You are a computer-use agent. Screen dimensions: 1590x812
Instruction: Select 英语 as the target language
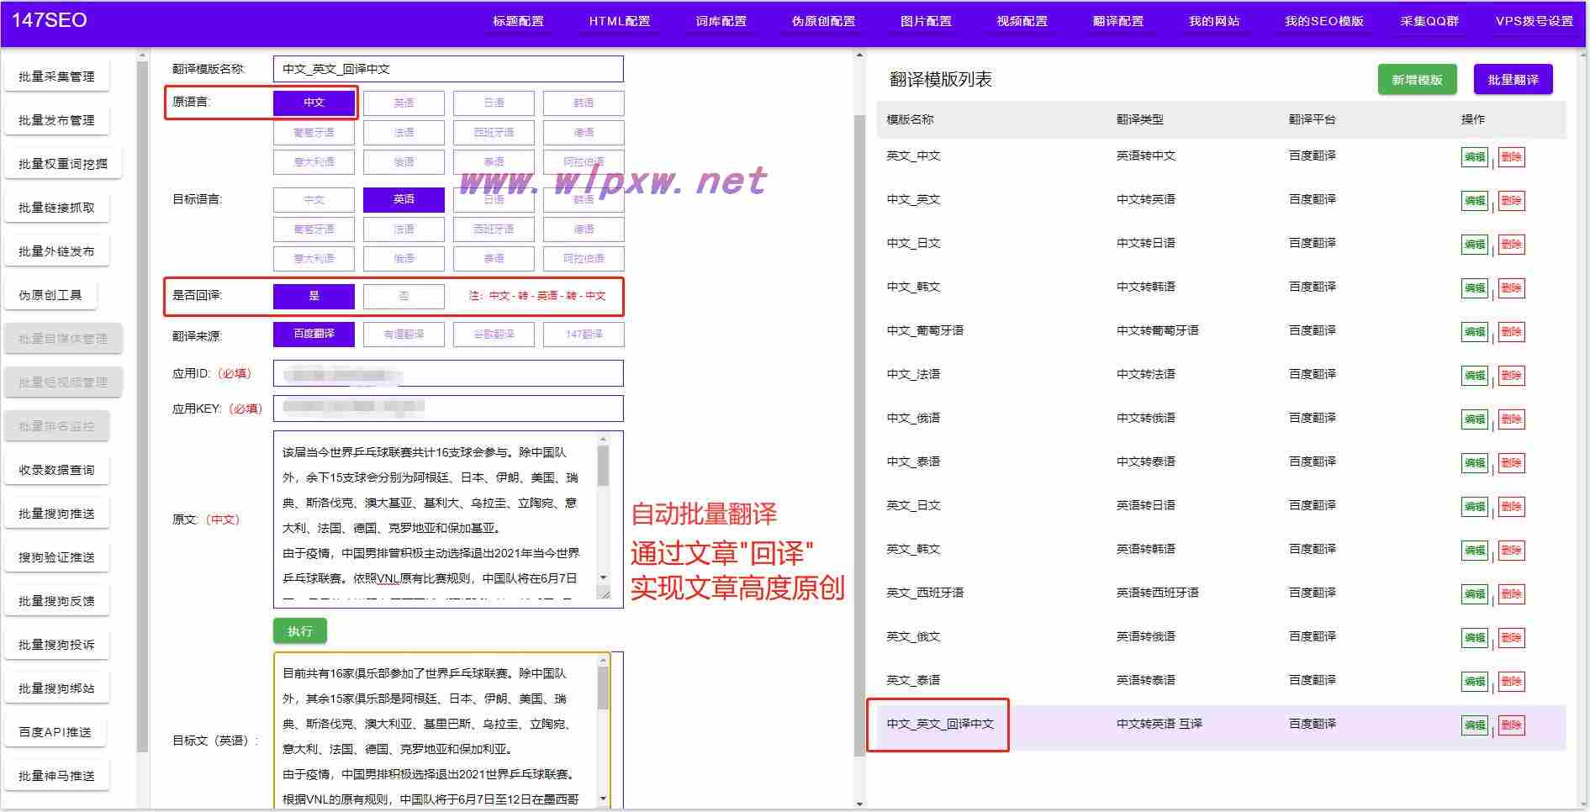pyautogui.click(x=404, y=199)
